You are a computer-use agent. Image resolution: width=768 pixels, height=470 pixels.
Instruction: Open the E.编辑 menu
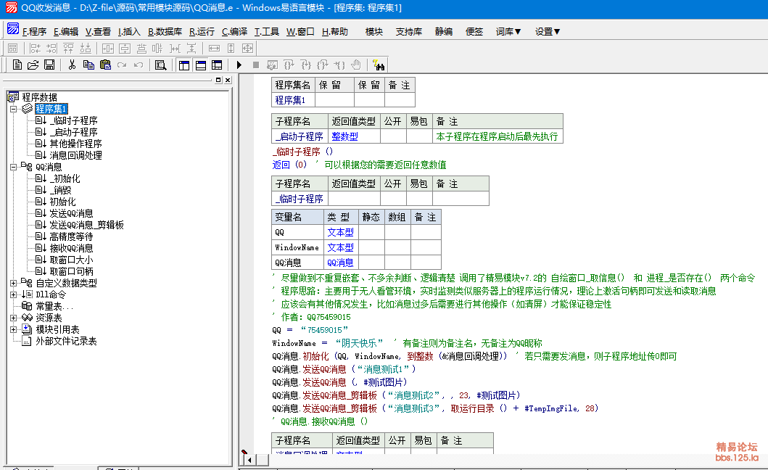[x=66, y=31]
